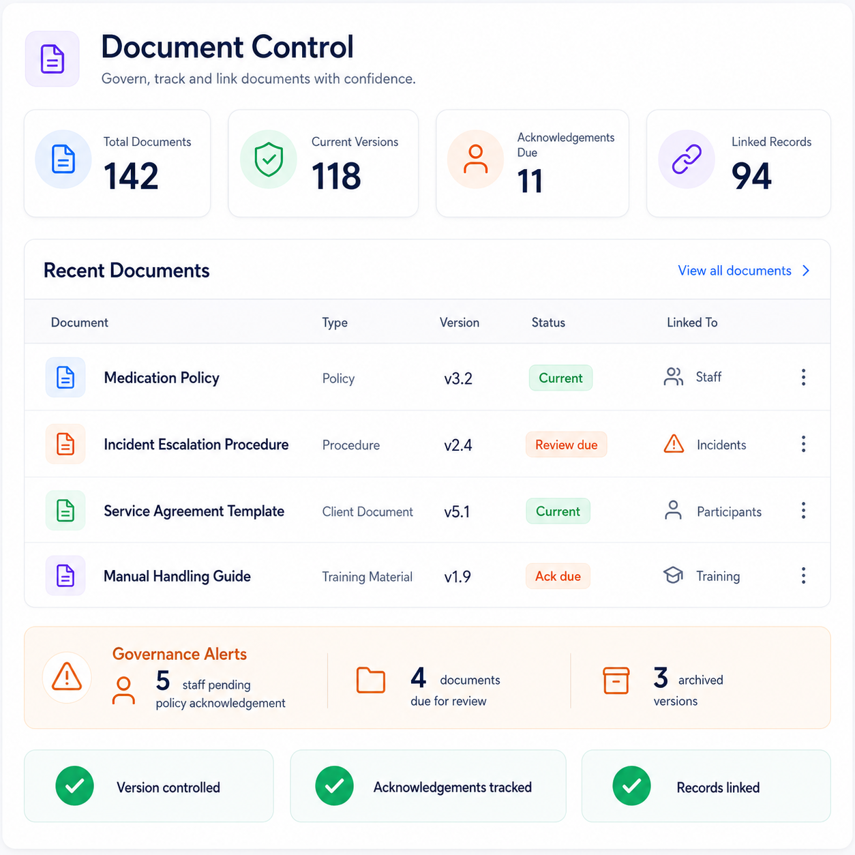Click the Total Documents count 142

point(131,176)
